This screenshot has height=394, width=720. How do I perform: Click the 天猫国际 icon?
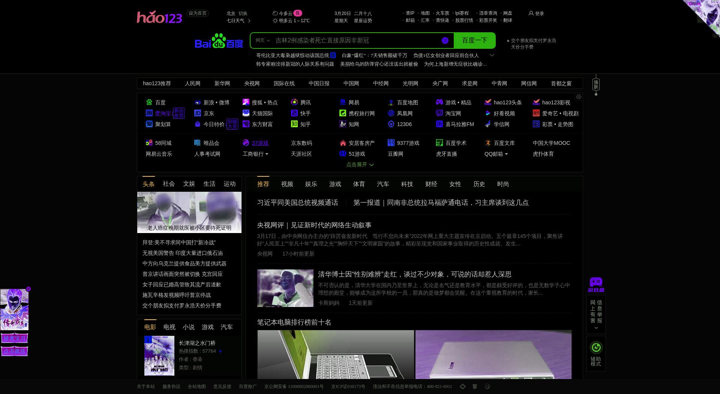coord(246,113)
